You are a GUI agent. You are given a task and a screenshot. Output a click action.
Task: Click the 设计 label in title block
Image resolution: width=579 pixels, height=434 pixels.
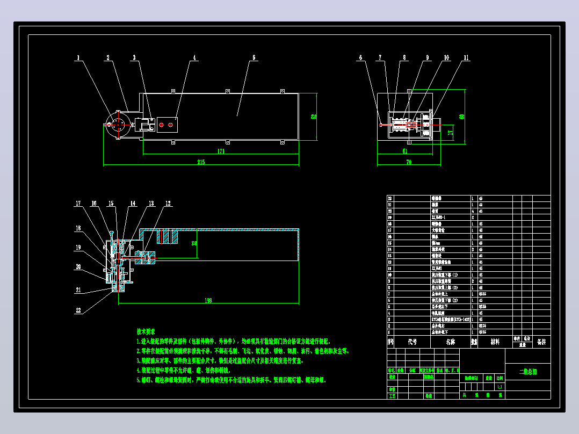click(392, 377)
